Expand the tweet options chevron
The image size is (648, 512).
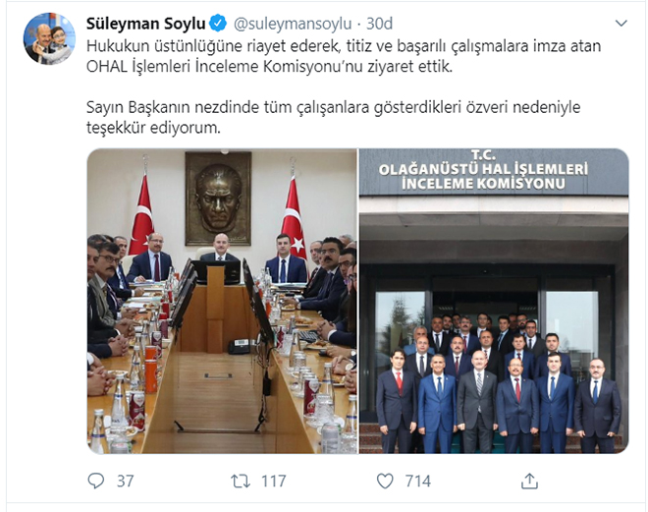[621, 24]
